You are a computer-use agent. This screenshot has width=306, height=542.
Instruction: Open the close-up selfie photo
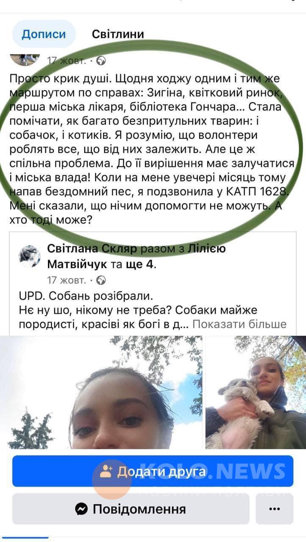(101, 392)
